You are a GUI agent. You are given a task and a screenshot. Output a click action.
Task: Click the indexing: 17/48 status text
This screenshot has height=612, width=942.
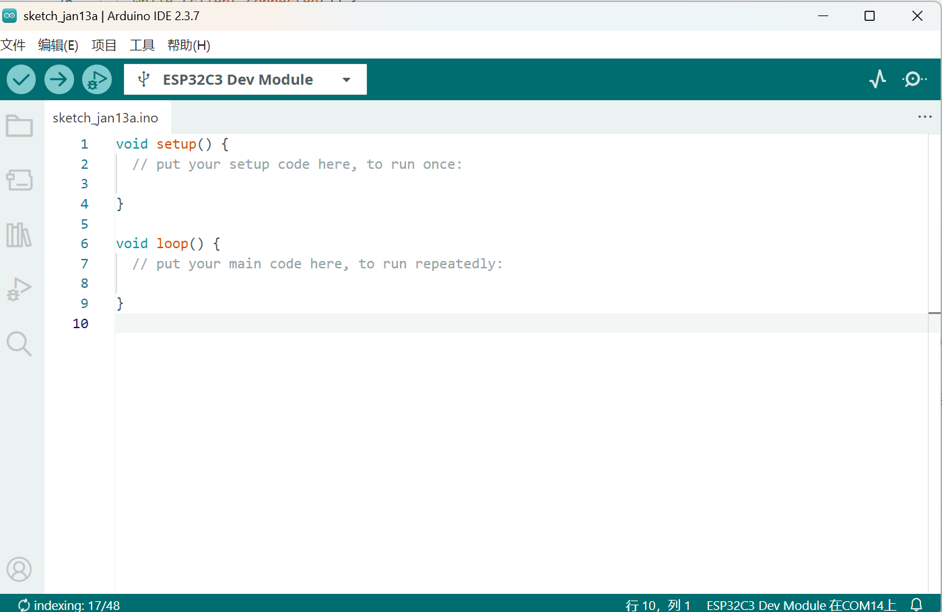pos(77,605)
